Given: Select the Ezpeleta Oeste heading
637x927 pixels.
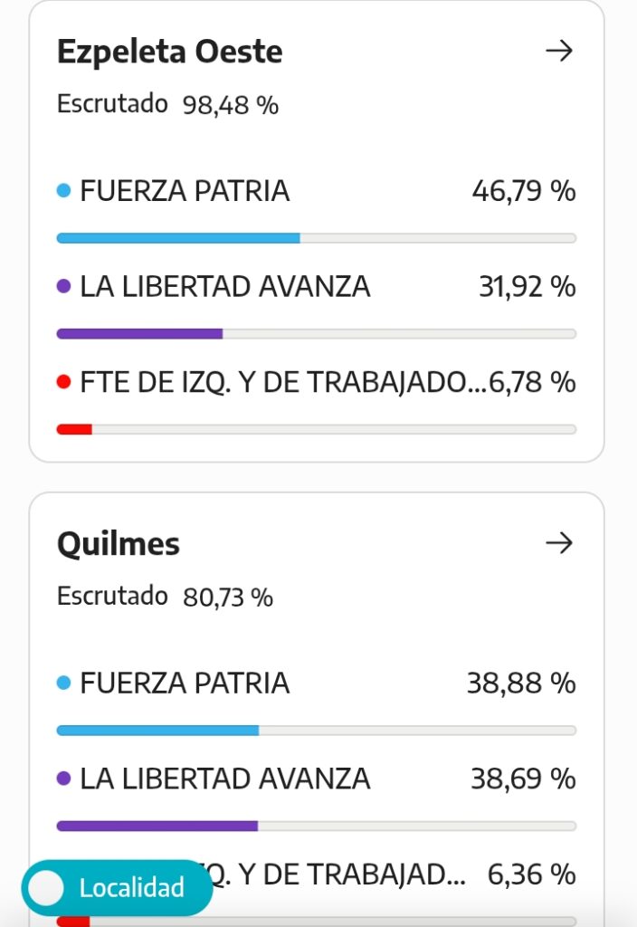Looking at the screenshot, I should (x=169, y=52).
